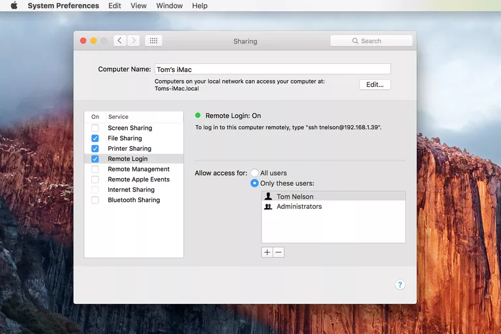501x334 pixels.
Task: Add a user with the plus button
Action: (267, 252)
